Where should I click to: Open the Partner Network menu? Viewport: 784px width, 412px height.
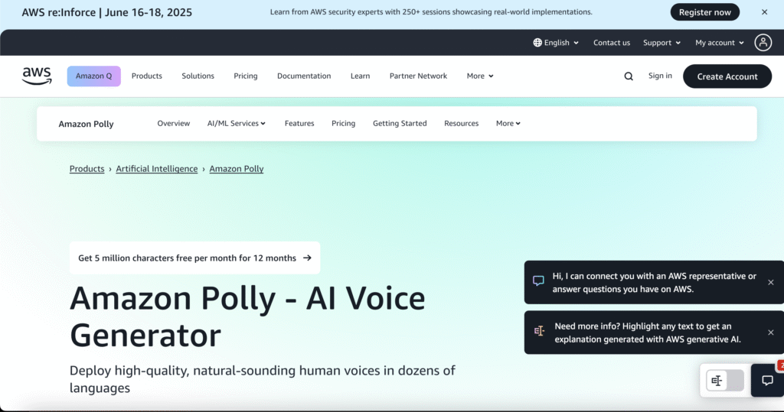(x=418, y=76)
